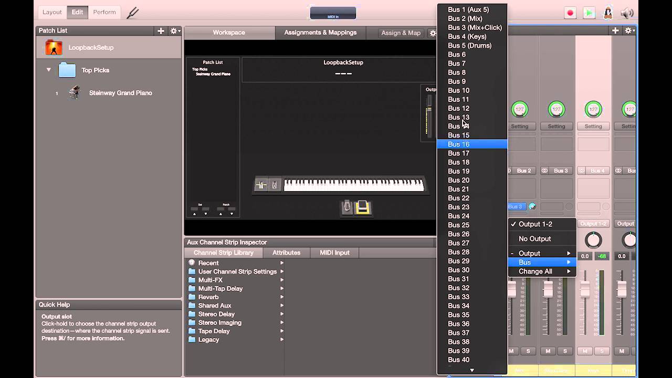Image resolution: width=672 pixels, height=378 pixels.
Task: Open the Bus 4 input slot menu
Action: click(x=597, y=171)
